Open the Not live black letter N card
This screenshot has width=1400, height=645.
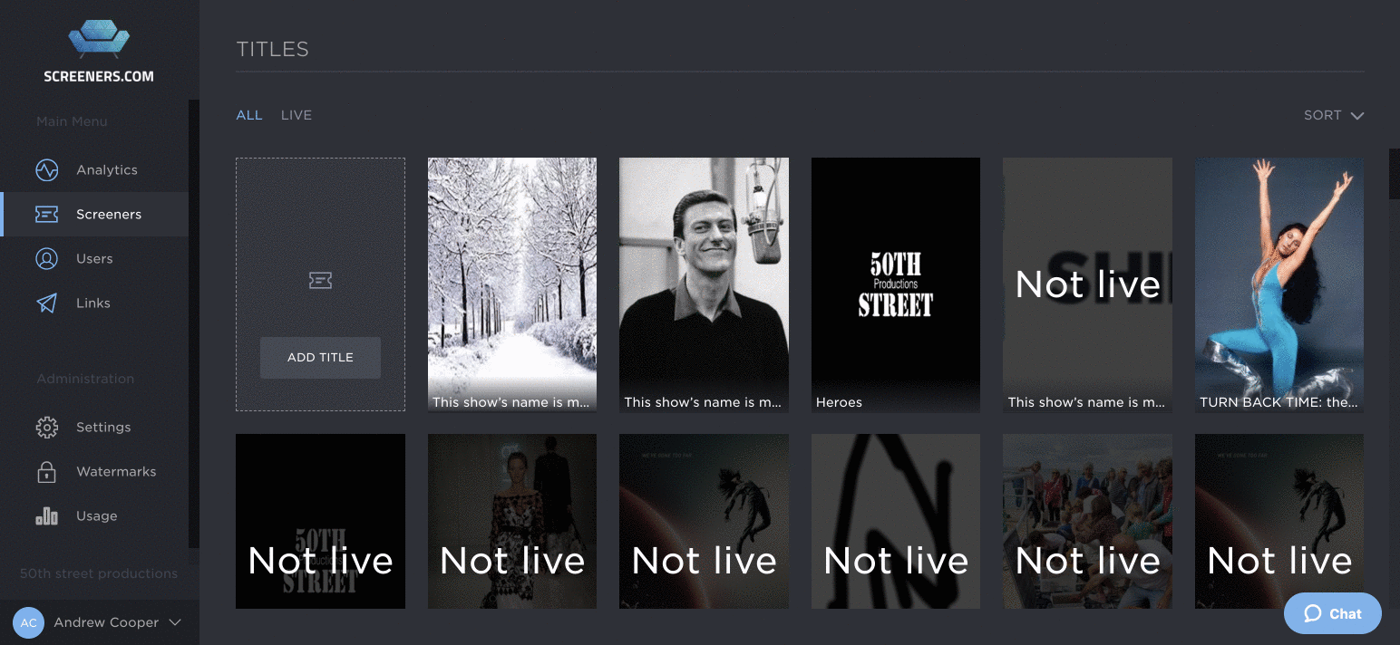click(x=896, y=521)
